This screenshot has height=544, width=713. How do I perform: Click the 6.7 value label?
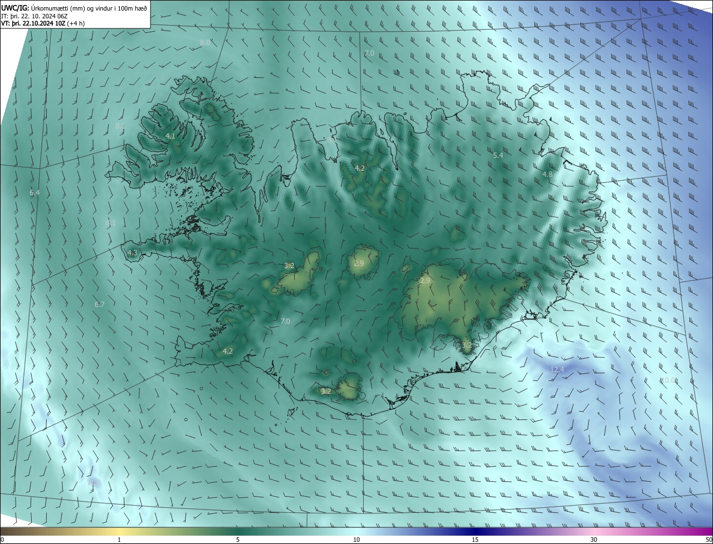100,304
